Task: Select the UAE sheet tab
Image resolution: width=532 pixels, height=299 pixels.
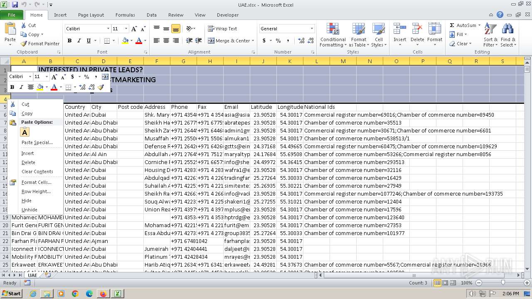Action: click(x=32, y=275)
